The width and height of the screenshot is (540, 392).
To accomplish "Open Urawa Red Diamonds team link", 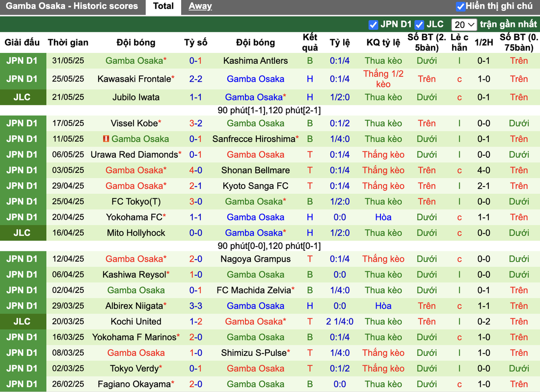I will [x=135, y=155].
